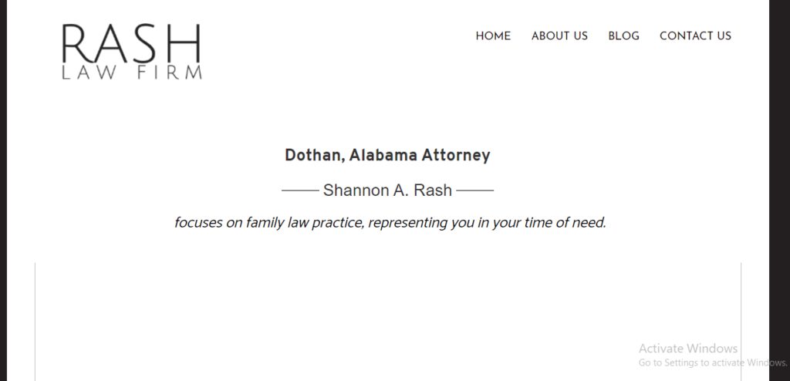This screenshot has height=381, width=790.
Task: Click inside the empty white content box
Action: click(x=386, y=324)
